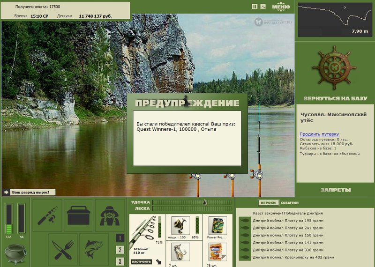375x267 pixels.
Task: Click the Еда level bar
Action: click(8, 219)
